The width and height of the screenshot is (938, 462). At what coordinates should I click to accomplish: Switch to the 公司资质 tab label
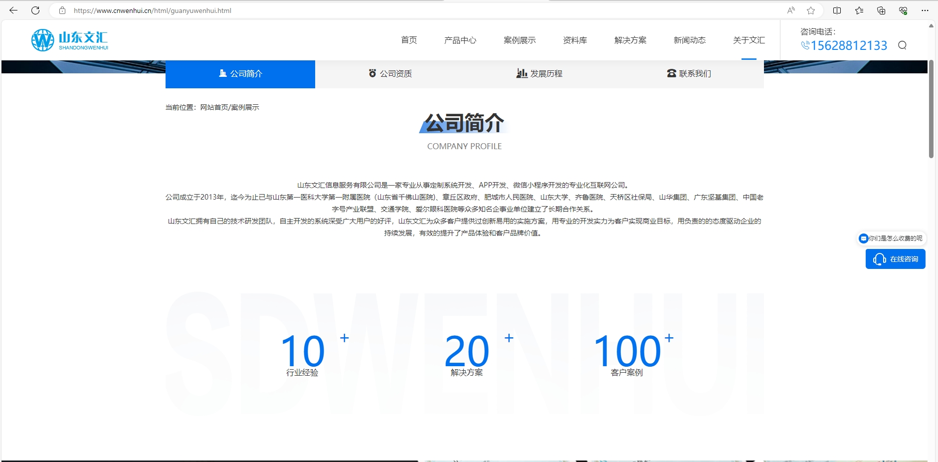[x=396, y=73]
